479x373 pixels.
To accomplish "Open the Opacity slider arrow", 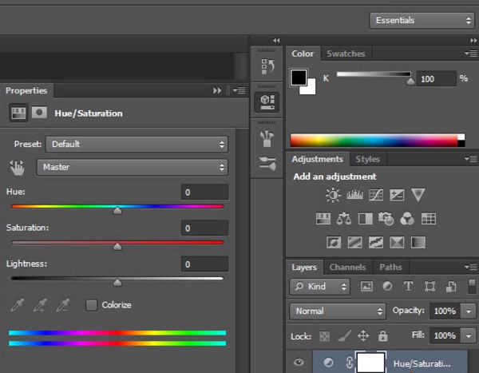I will pos(469,311).
